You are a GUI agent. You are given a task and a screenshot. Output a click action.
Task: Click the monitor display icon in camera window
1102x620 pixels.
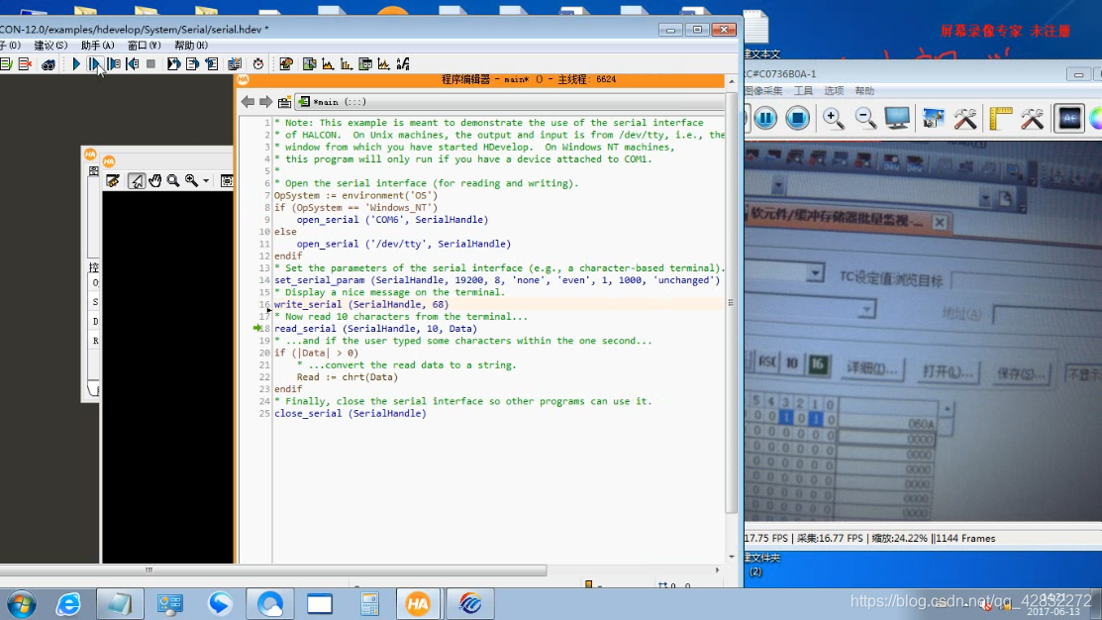(897, 118)
